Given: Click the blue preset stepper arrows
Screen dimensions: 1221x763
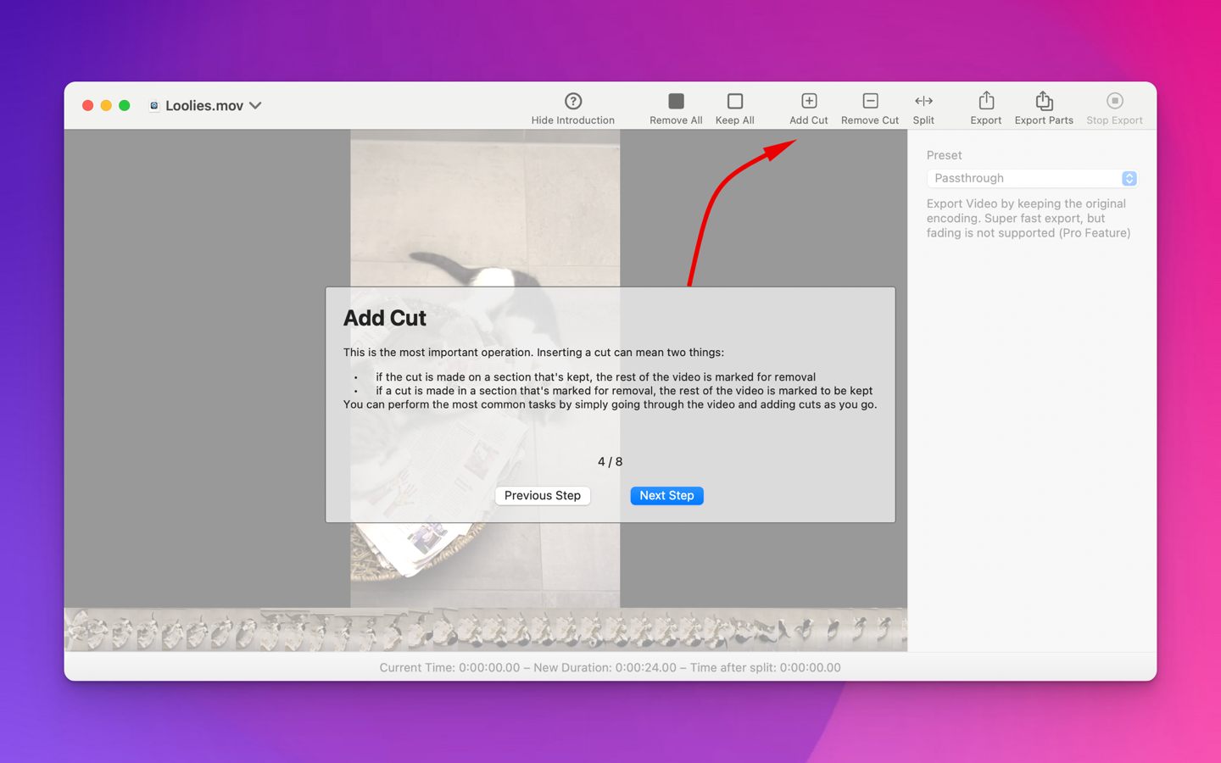Looking at the screenshot, I should [x=1129, y=178].
